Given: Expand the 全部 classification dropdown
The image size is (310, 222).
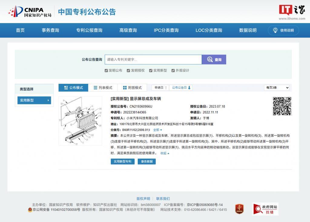Looking at the screenshot, I should (157, 129).
